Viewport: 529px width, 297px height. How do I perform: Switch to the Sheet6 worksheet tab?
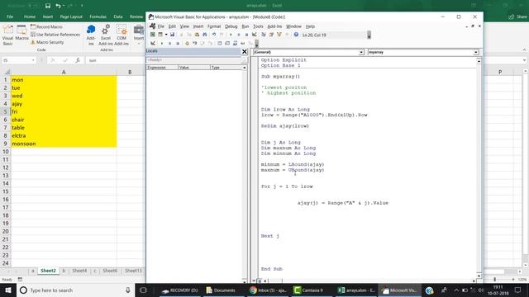[110, 271]
